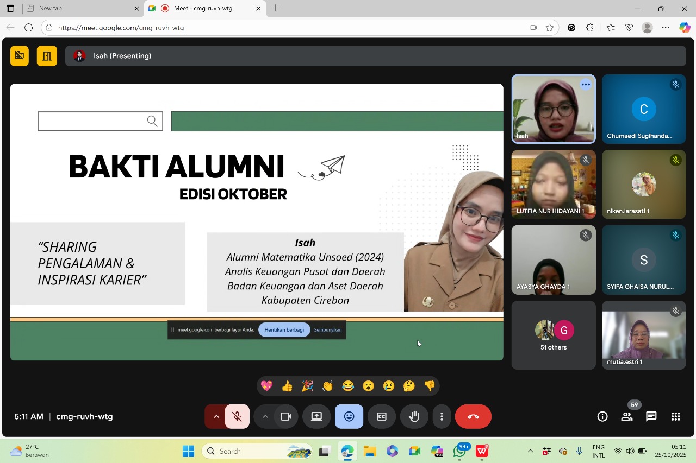Unmute the microphone
Viewport: 696px width, 463px height.
pyautogui.click(x=237, y=417)
